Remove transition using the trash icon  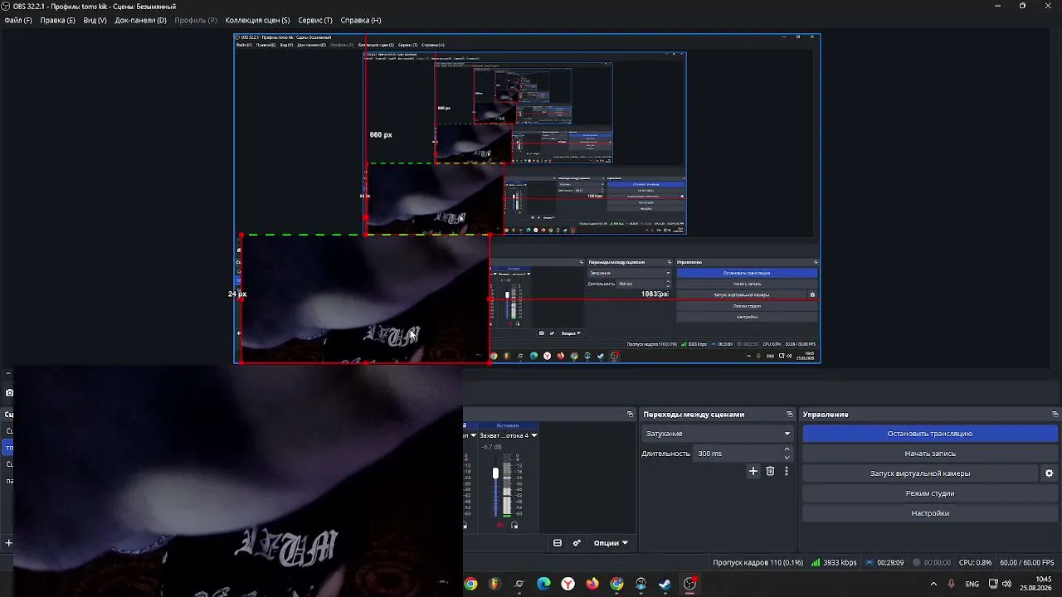(770, 471)
